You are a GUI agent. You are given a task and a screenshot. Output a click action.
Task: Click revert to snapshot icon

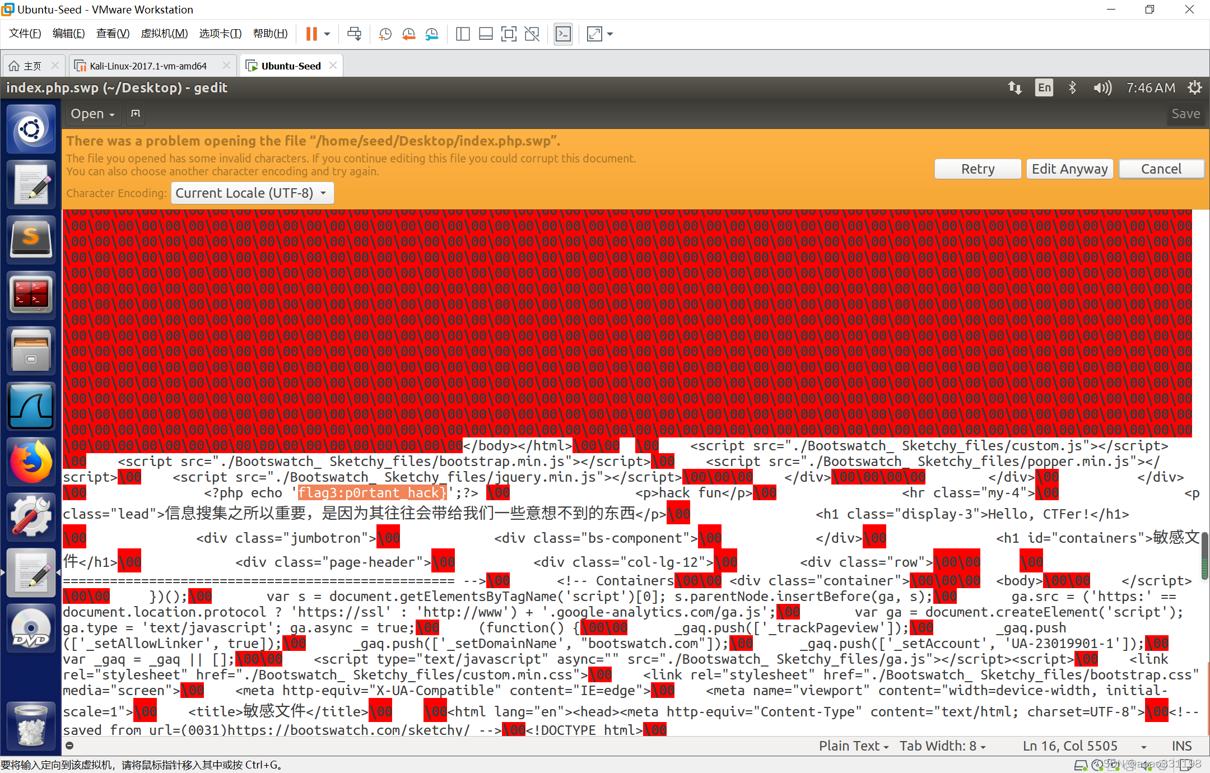coord(409,34)
